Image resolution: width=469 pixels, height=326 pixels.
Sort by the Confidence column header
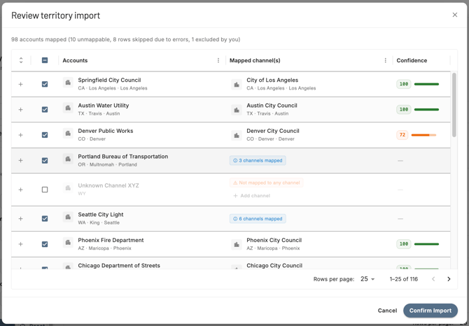pos(412,60)
